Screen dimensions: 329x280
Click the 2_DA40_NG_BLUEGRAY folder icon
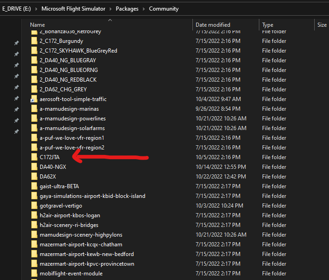(34, 60)
